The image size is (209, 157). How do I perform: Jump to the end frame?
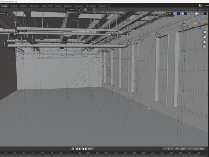point(92,149)
